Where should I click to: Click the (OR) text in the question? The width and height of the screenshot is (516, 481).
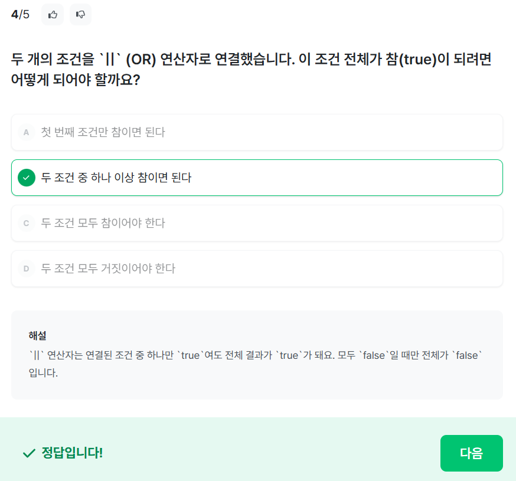(x=141, y=60)
